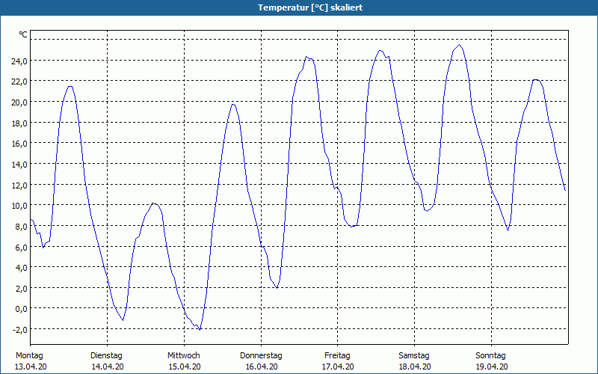The image size is (598, 374).
Task: Click the 0,0 y-axis label
Action: pos(21,308)
